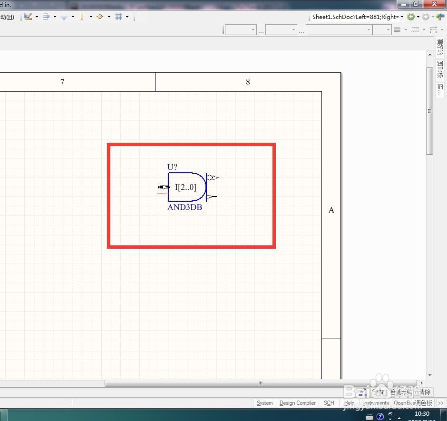Click the pen highlight icon in status area

point(363,392)
